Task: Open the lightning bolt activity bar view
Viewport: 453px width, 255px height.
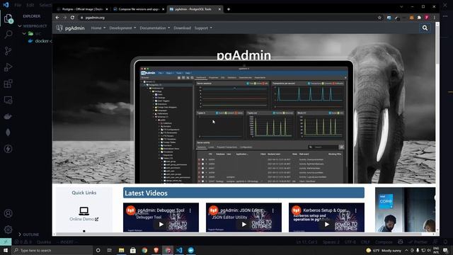Action: pos(8,149)
